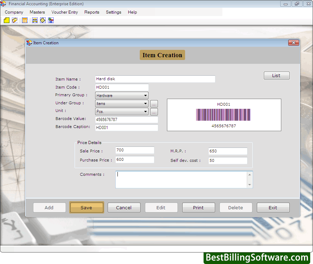Viewport: 313px width, 264px height.
Task: Minimize the Financial Accounting window
Action: (x=286, y=4)
